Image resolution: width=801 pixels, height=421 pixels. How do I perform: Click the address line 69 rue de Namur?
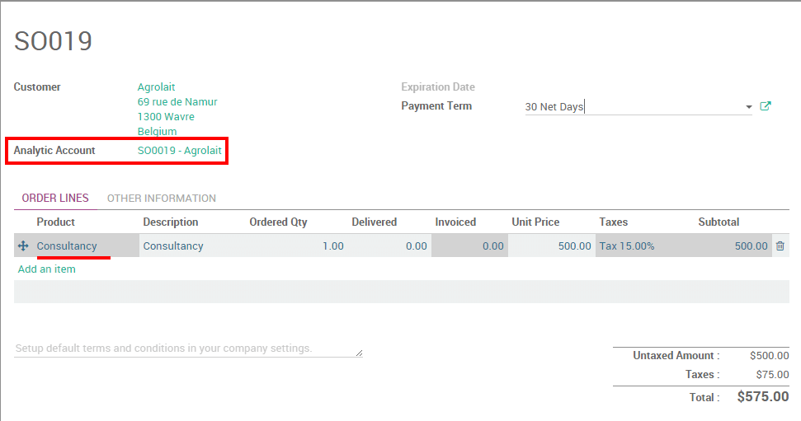tap(177, 101)
